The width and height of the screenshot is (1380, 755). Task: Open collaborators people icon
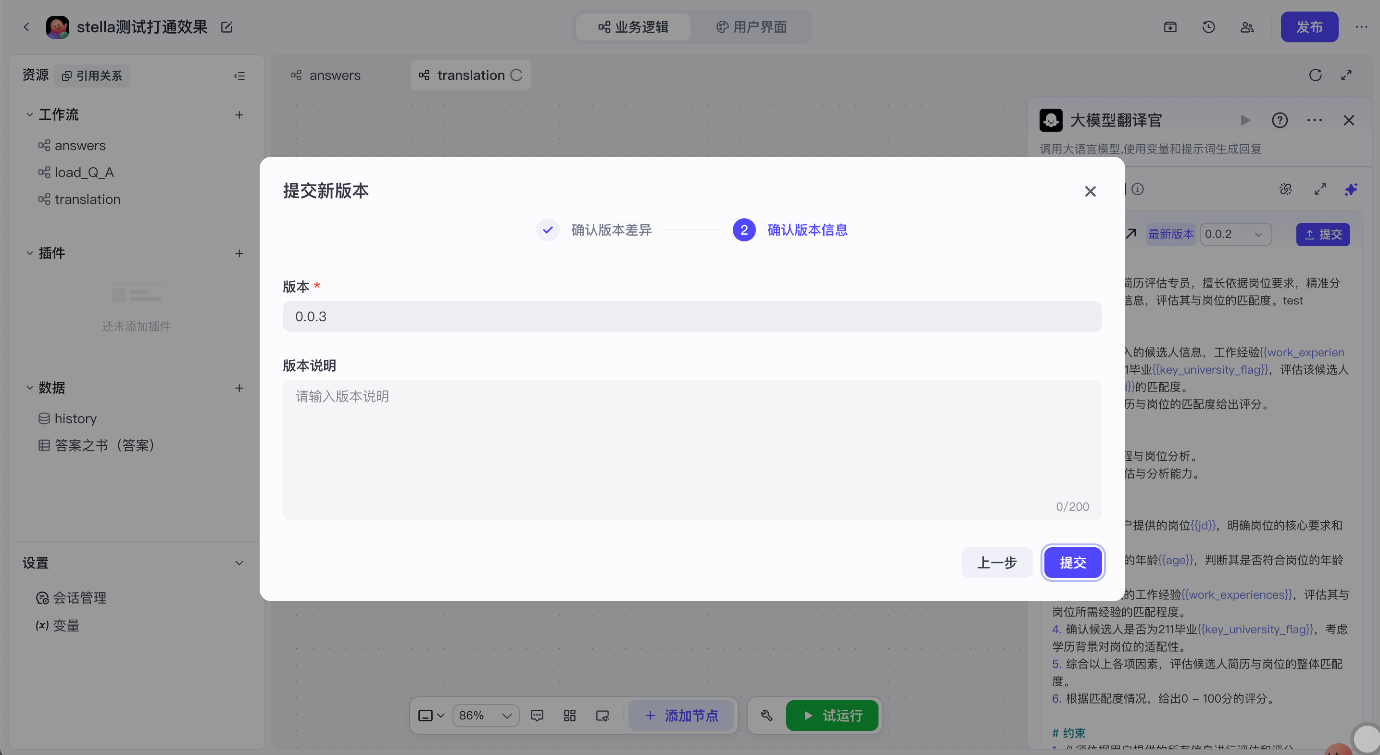click(x=1247, y=27)
